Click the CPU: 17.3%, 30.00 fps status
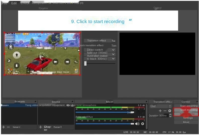Viewport: 199px width, 135px height. tap(174, 132)
